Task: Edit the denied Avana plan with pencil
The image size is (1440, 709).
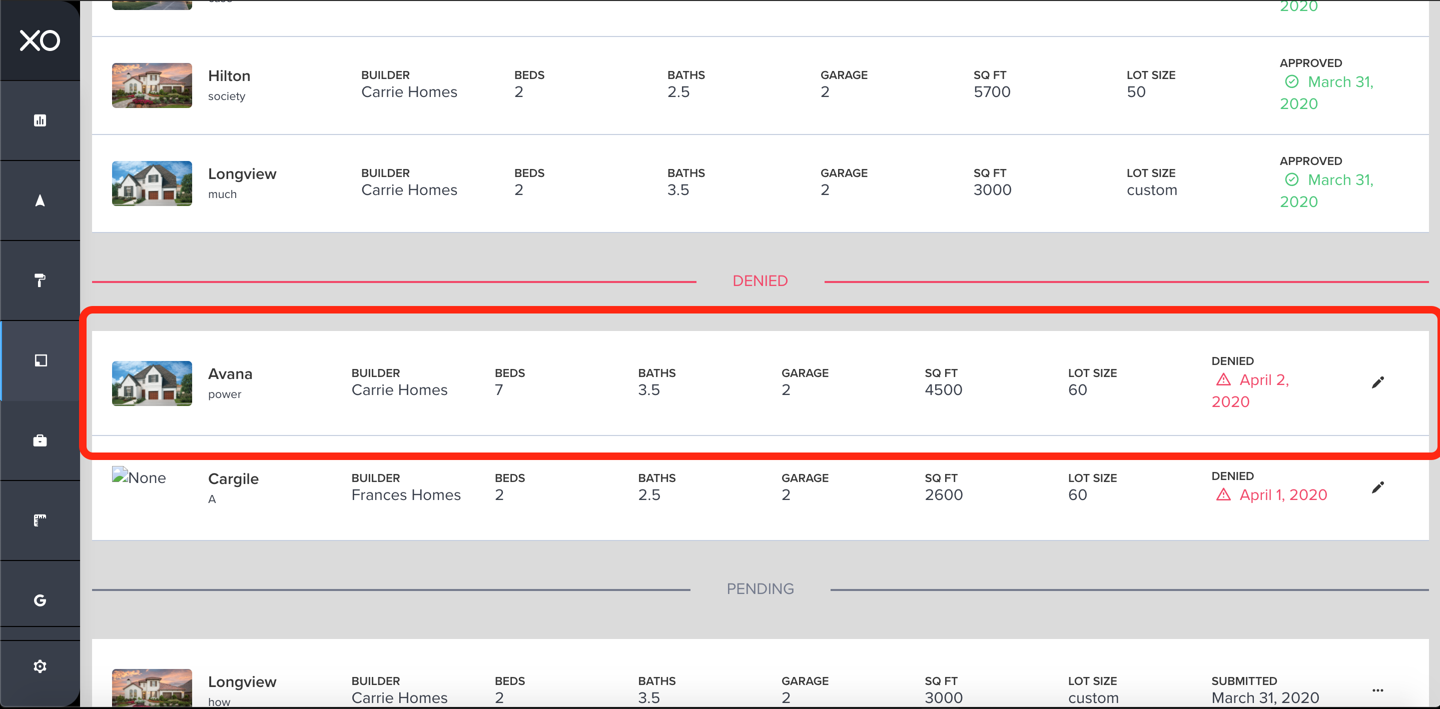Action: coord(1377,382)
